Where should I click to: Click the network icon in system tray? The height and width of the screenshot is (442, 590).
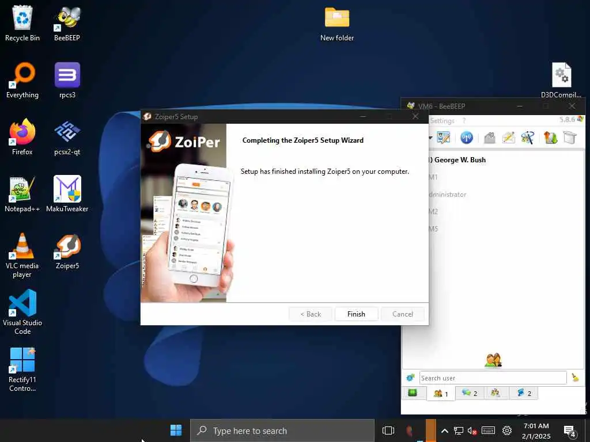(458, 430)
